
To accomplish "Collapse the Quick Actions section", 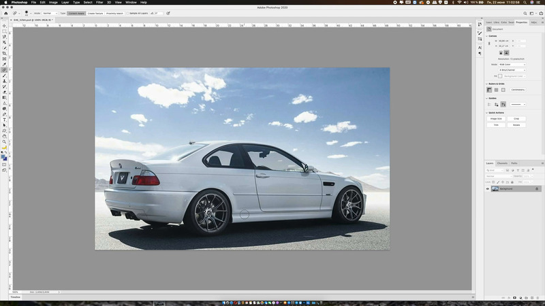I will coord(487,112).
